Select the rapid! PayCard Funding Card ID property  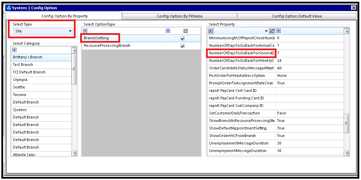(242, 98)
